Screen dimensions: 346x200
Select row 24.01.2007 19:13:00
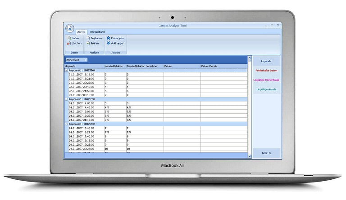tap(158, 141)
